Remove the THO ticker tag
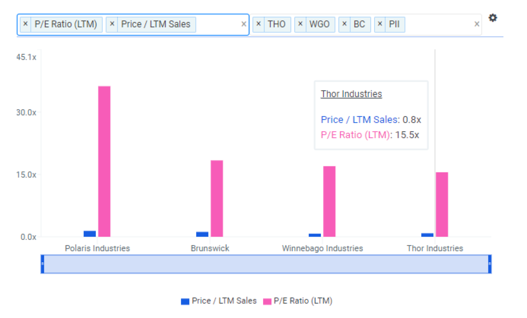527x318 pixels. coord(259,24)
